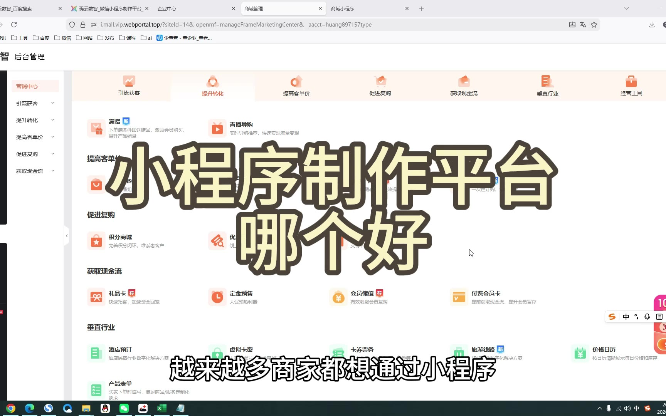This screenshot has width=666, height=416.
Task: Click the 积分商城 star bag icon
Action: click(x=96, y=241)
